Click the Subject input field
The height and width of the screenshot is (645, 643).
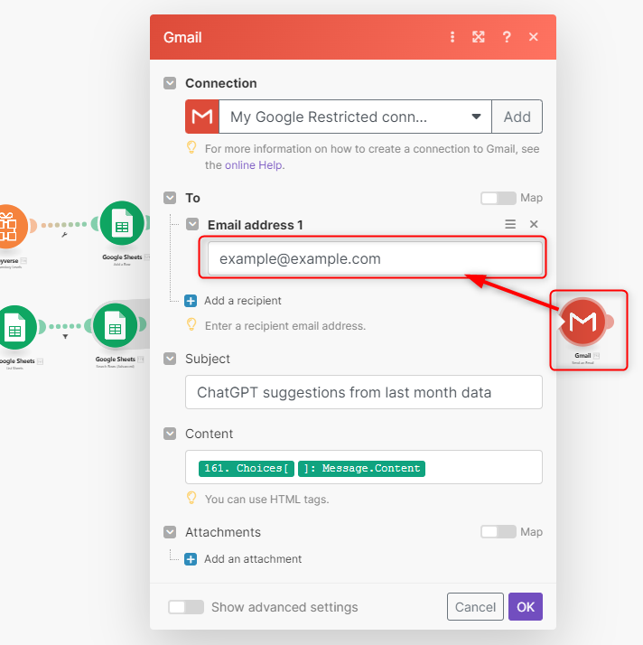point(364,392)
